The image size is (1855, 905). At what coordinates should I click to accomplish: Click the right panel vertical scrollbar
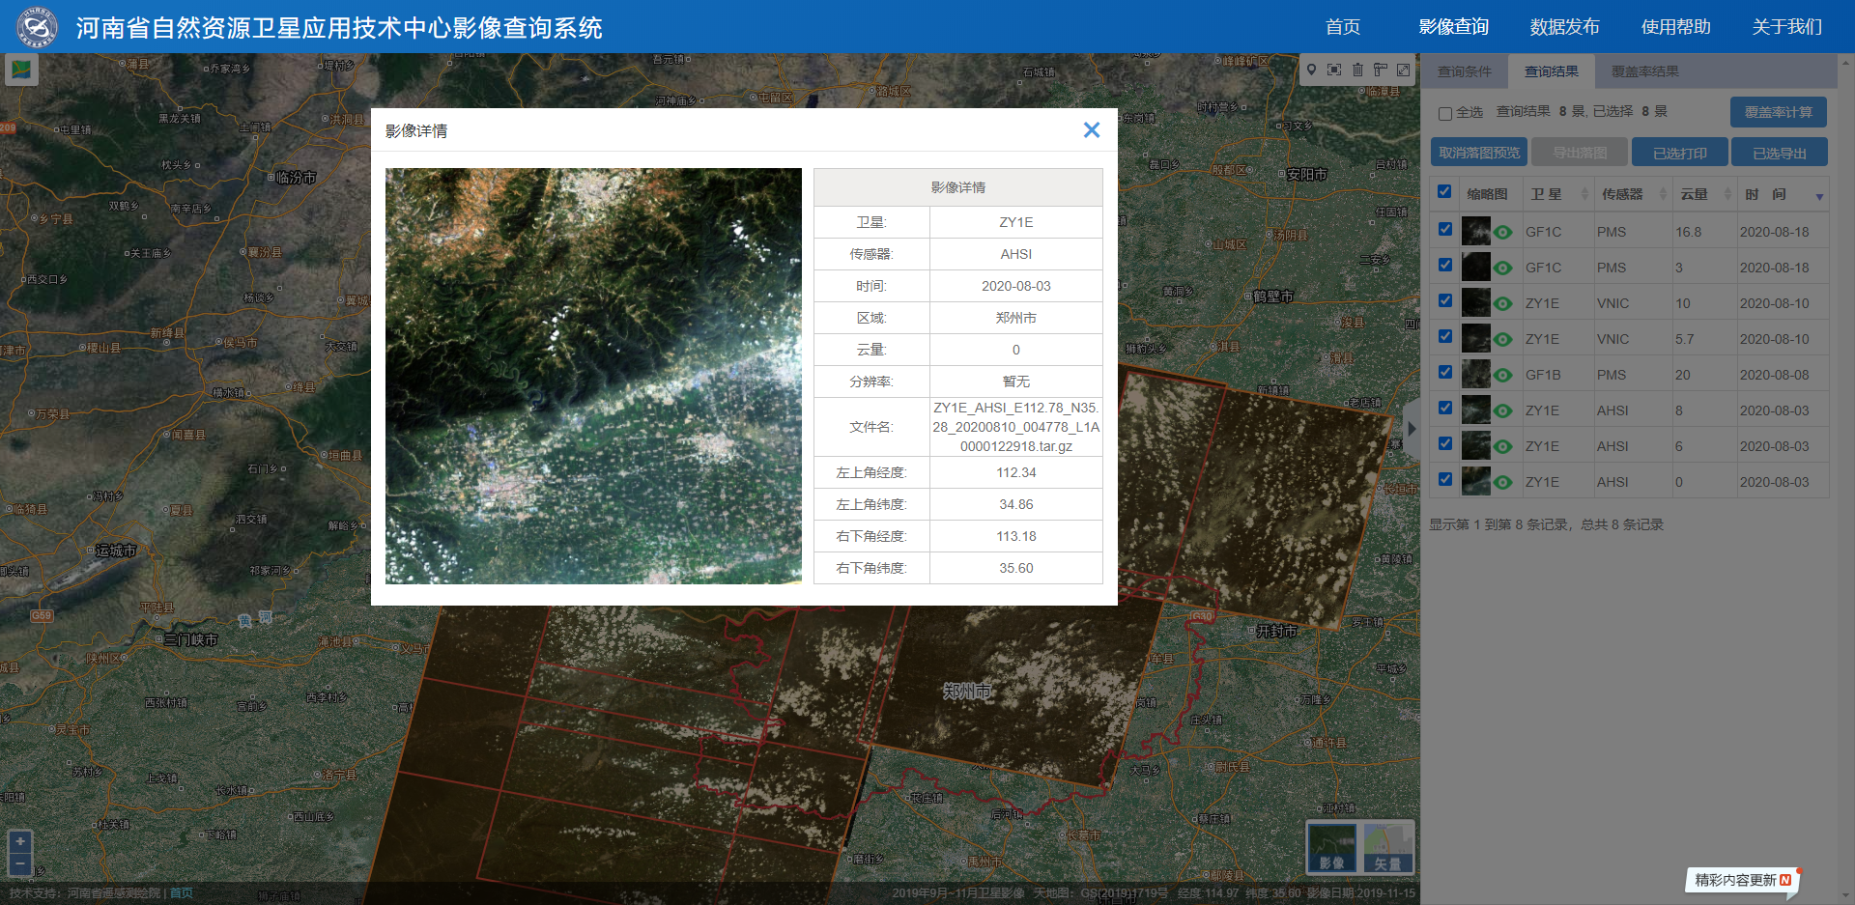(1847, 478)
